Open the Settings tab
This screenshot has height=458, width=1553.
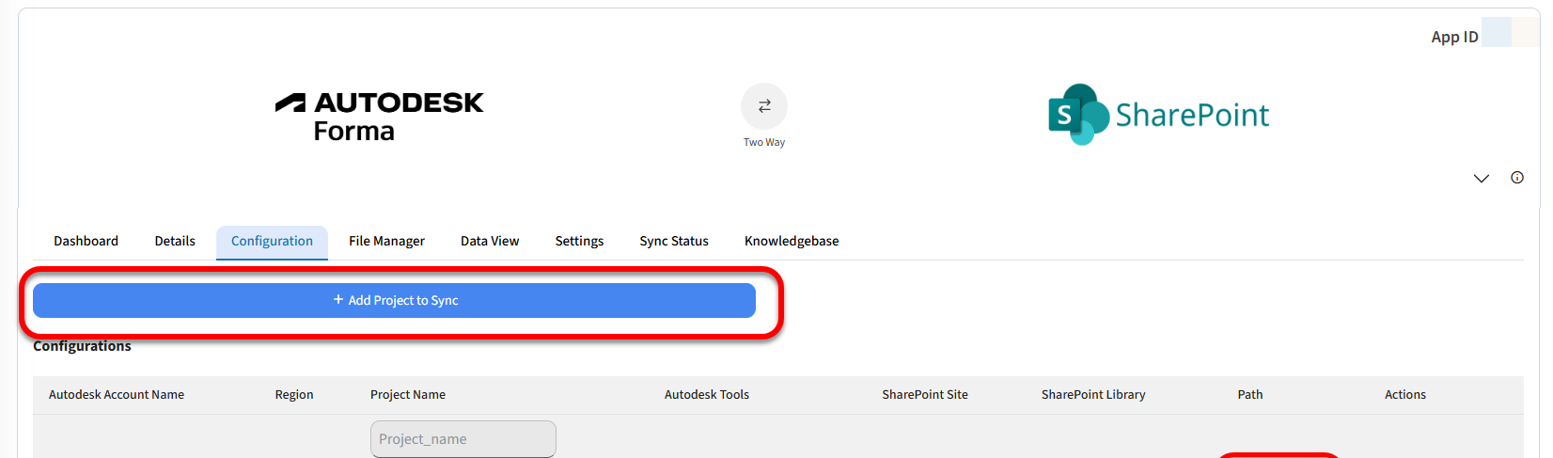(579, 242)
